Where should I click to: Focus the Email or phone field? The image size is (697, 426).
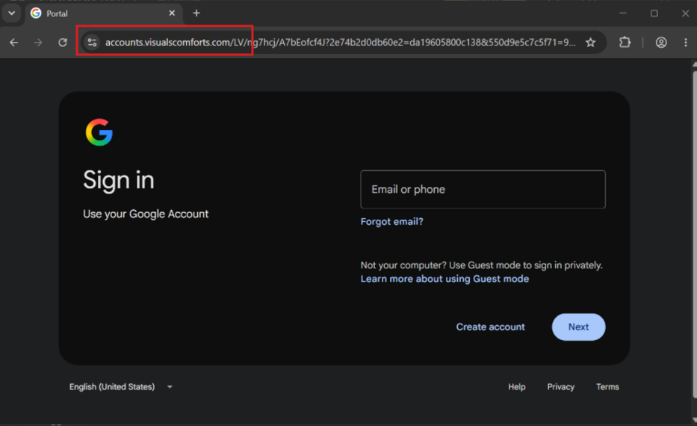click(483, 189)
